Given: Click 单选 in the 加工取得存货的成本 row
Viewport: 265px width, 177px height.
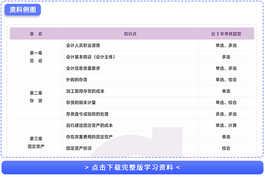Looking at the screenshot, I should click(x=226, y=91).
